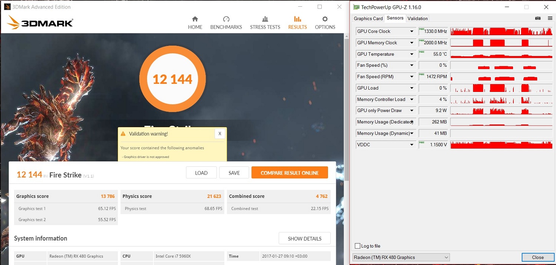The image size is (556, 265).
Task: Click the Intel Core i7 5960X CPU cell
Action: click(x=189, y=256)
